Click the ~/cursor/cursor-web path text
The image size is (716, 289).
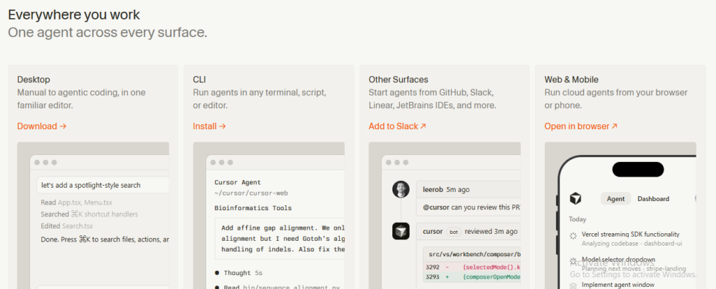pos(251,193)
